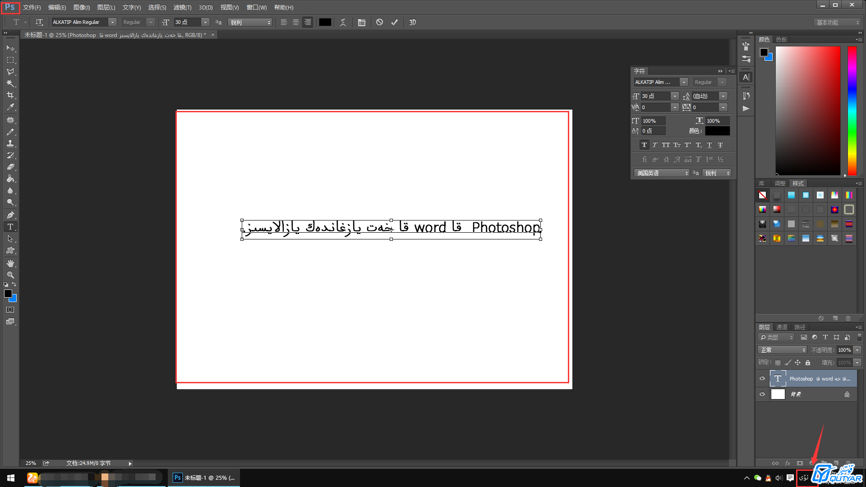This screenshot has width=866, height=487.
Task: Open the 图层(L) menu
Action: (106, 7)
